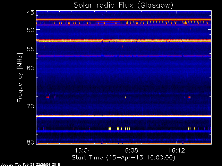The image size is (222, 166).
Task: Click the 16:04 time tick label
Action: click(83, 150)
